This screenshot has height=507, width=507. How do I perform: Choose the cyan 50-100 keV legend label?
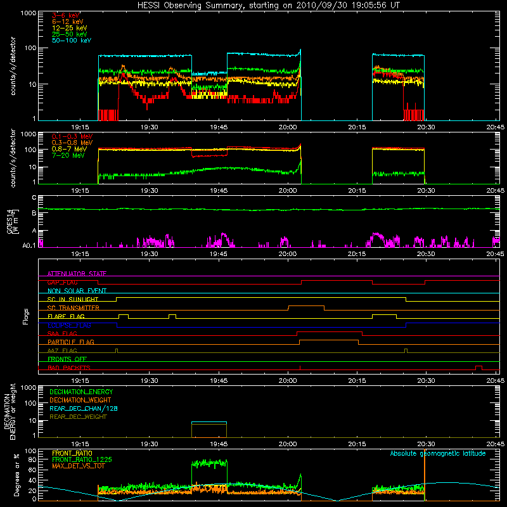pos(72,41)
